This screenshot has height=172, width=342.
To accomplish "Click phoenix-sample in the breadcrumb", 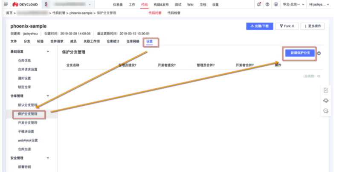I will [x=81, y=13].
